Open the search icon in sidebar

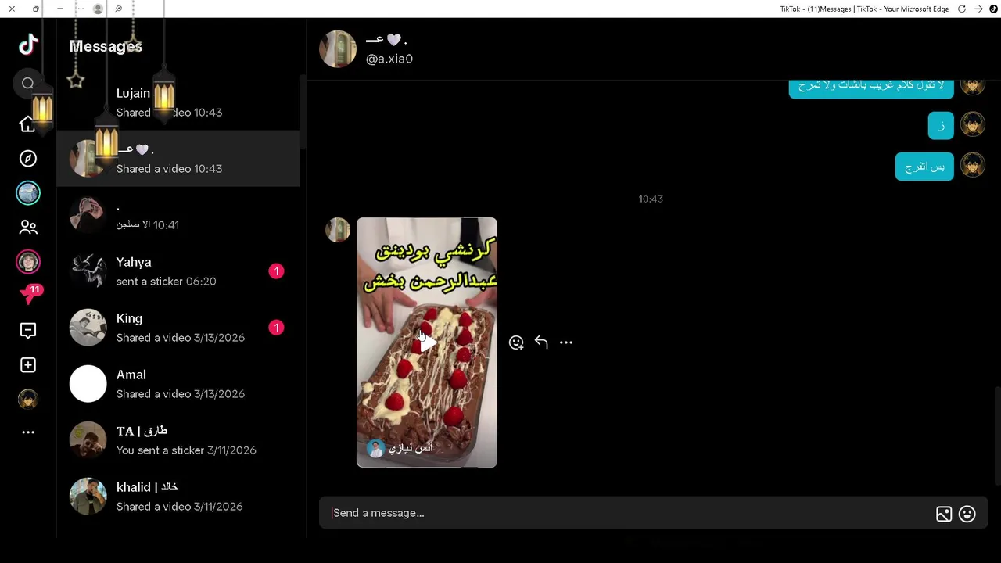coord(28,83)
